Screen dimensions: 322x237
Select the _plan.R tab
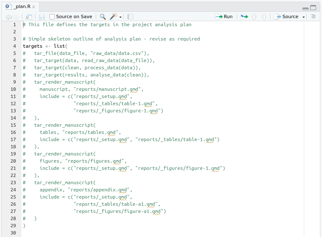pos(22,7)
